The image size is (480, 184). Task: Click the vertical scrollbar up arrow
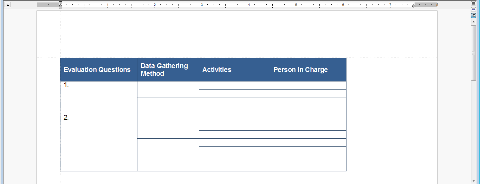pyautogui.click(x=473, y=22)
